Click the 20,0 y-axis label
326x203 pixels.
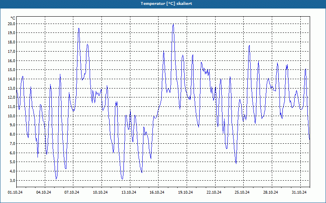click(x=11, y=24)
